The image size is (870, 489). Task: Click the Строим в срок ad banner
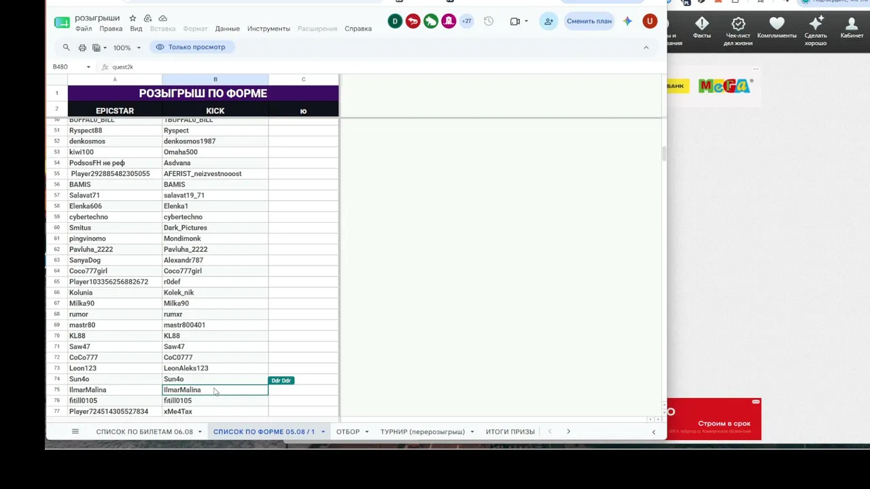(x=714, y=419)
